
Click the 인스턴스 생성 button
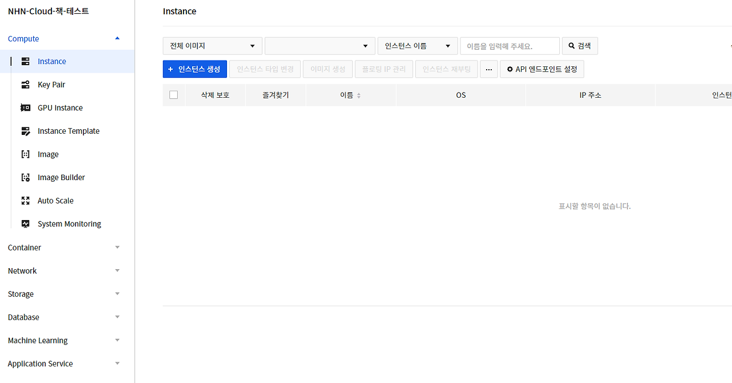(x=194, y=69)
